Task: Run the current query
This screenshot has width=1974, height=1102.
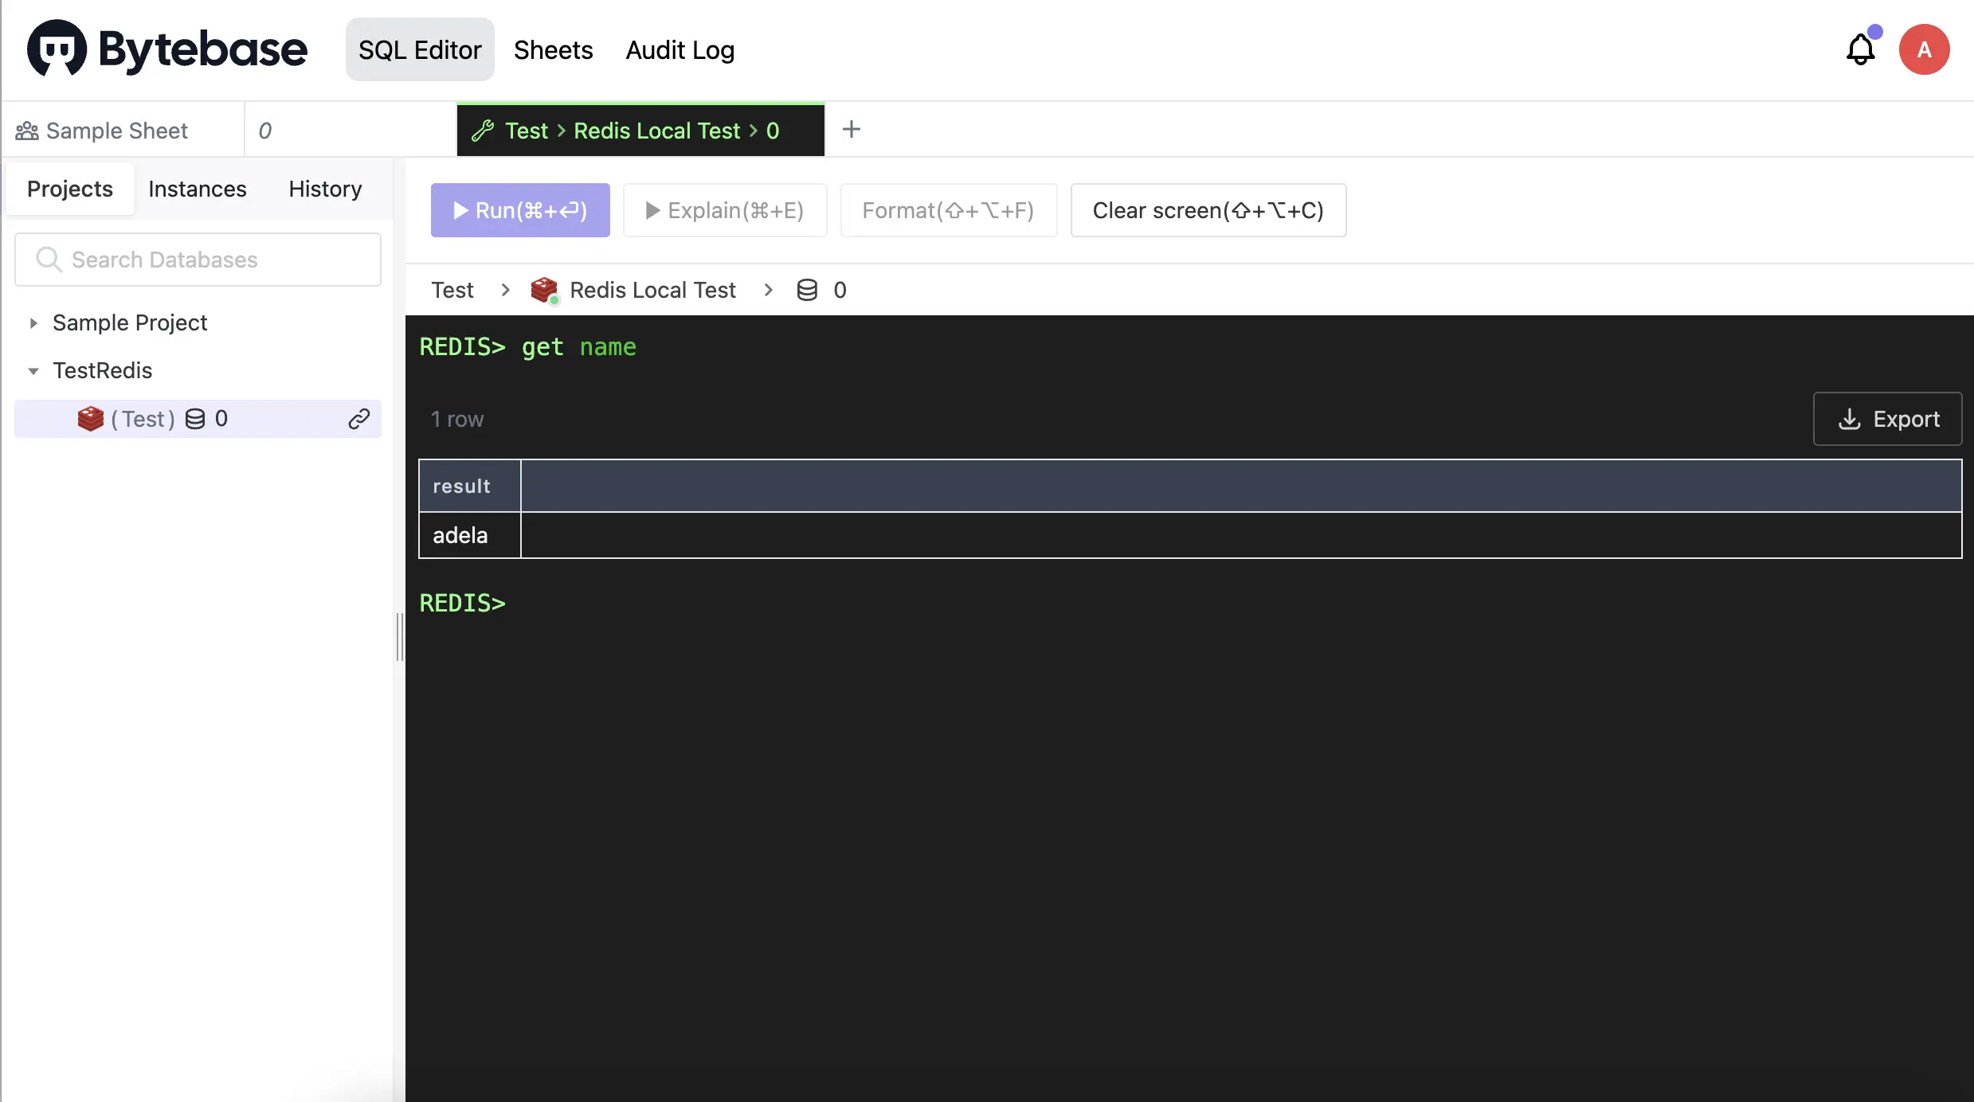Action: click(x=520, y=210)
